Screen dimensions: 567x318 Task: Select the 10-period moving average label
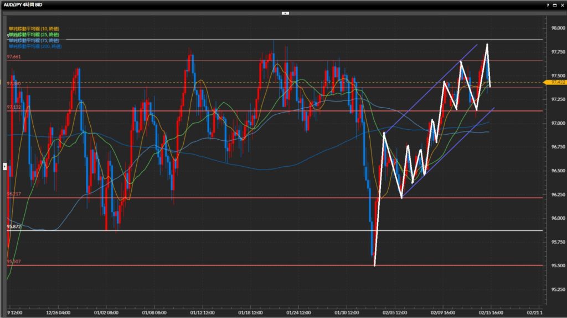pyautogui.click(x=34, y=28)
